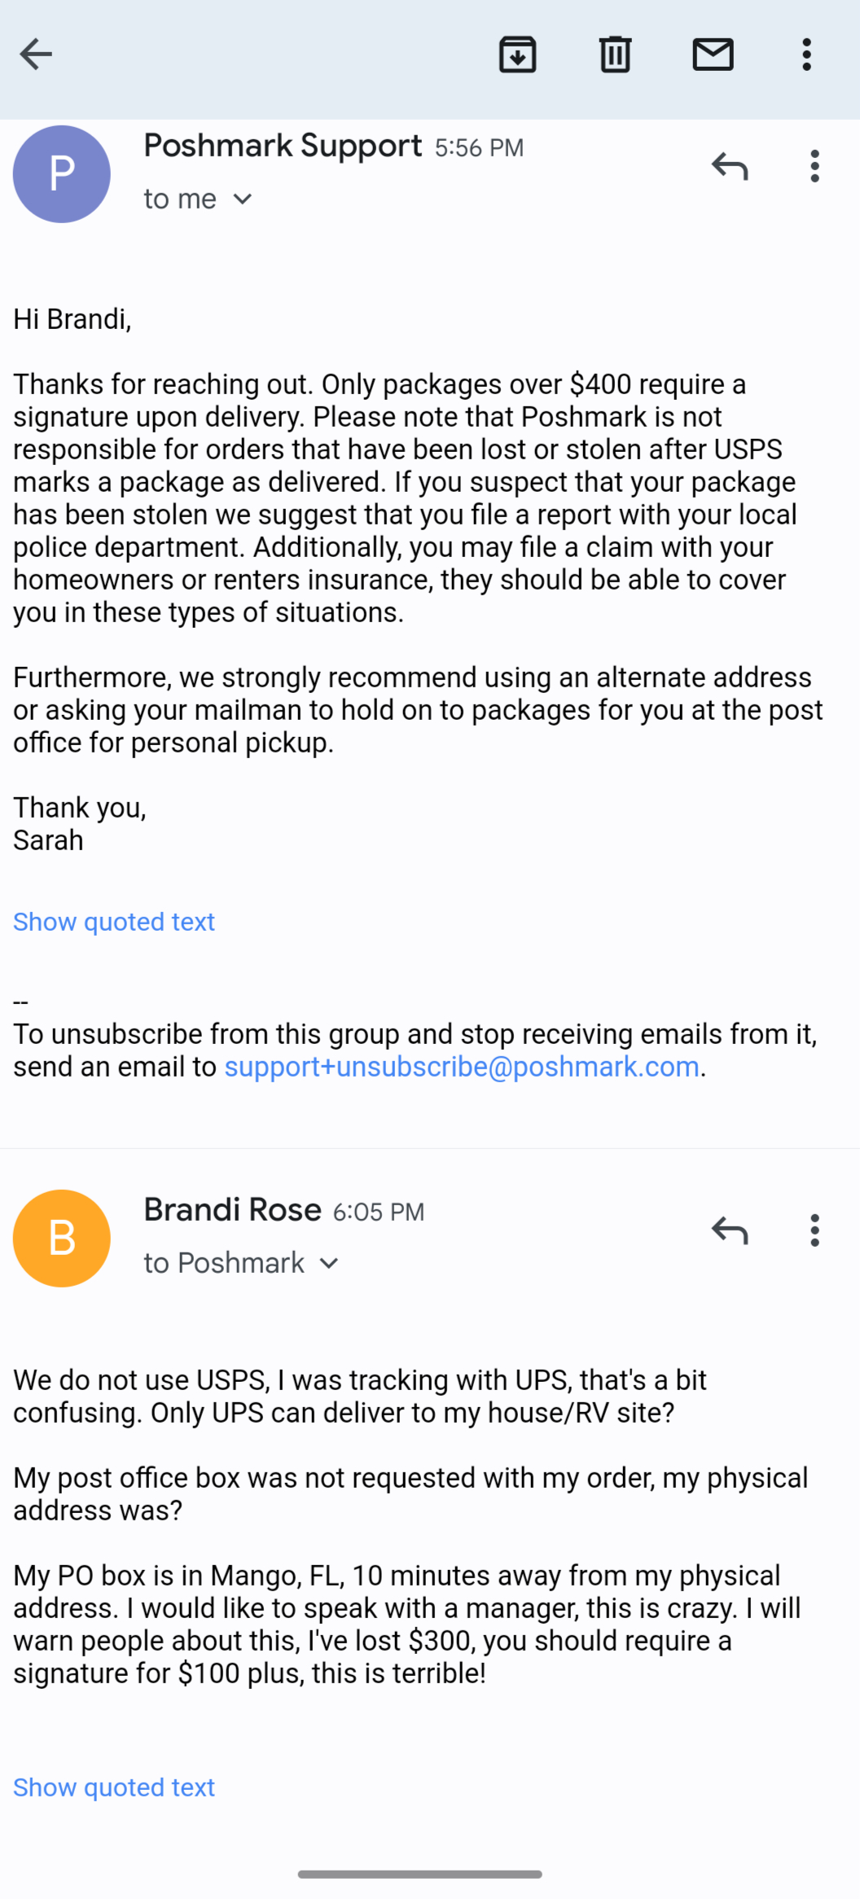860x1899 pixels.
Task: Go back using the arrow icon
Action: (x=36, y=55)
